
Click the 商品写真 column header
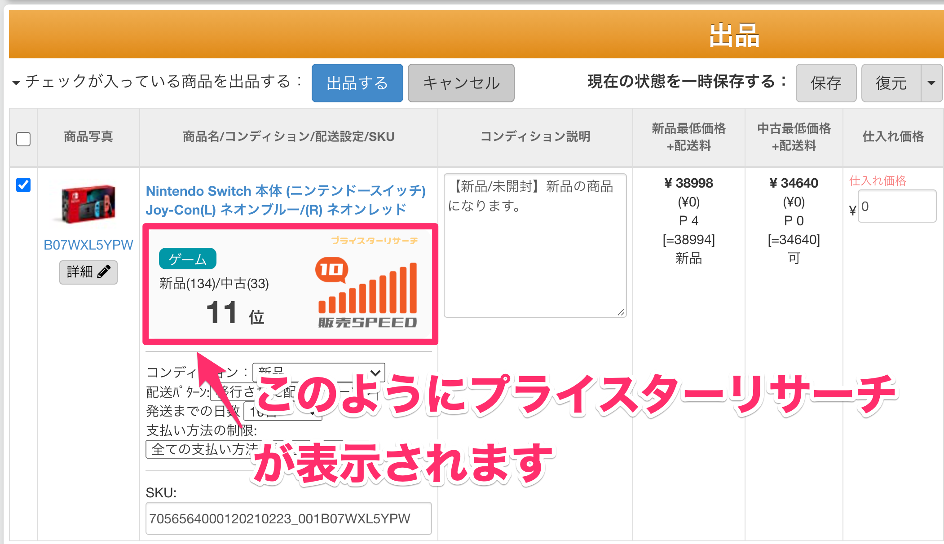coord(88,136)
